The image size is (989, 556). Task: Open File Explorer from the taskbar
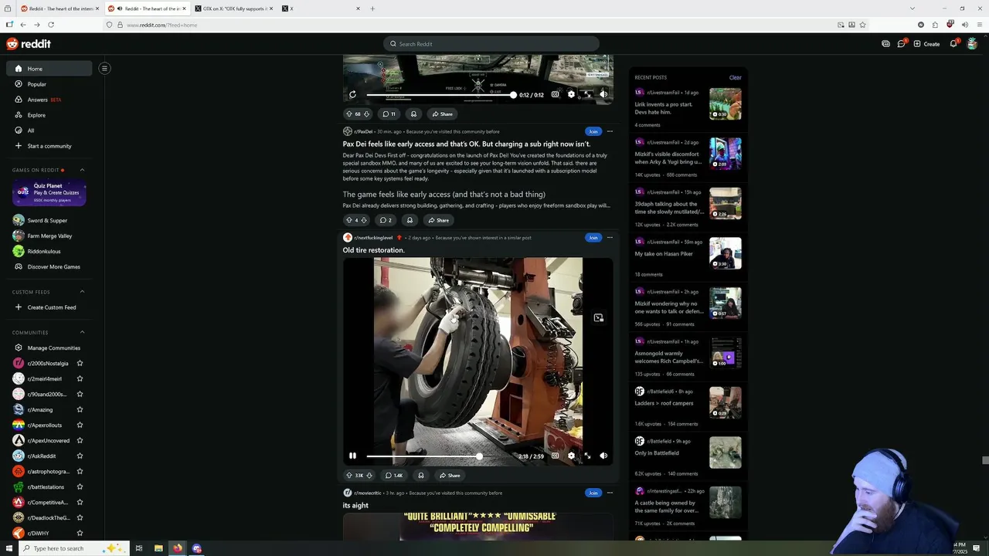pos(158,548)
